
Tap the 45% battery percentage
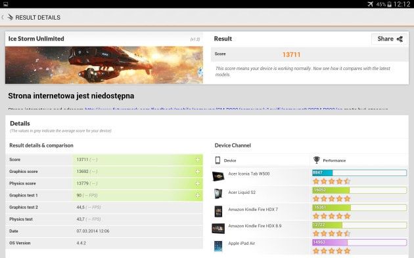[380, 5]
